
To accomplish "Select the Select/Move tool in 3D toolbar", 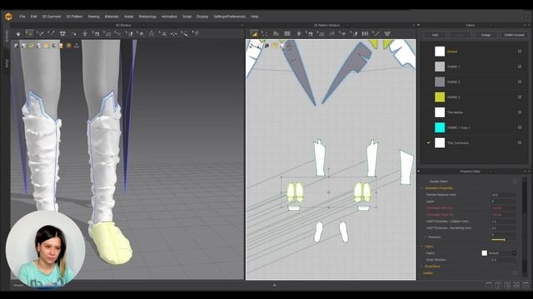I will pyautogui.click(x=30, y=33).
